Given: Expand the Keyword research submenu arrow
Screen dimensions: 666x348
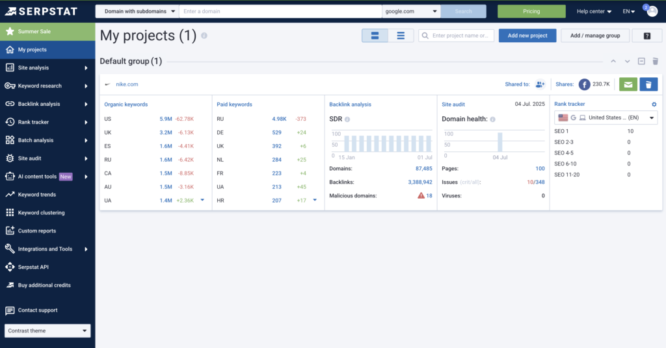Looking at the screenshot, I should 87,86.
